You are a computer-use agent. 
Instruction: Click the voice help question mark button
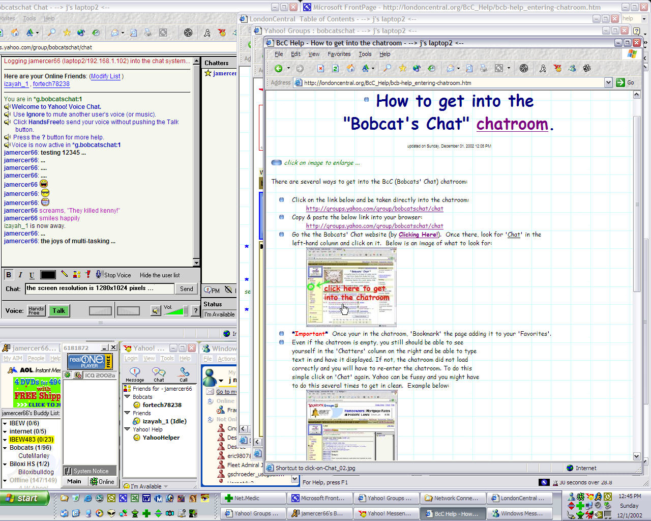[x=195, y=311]
